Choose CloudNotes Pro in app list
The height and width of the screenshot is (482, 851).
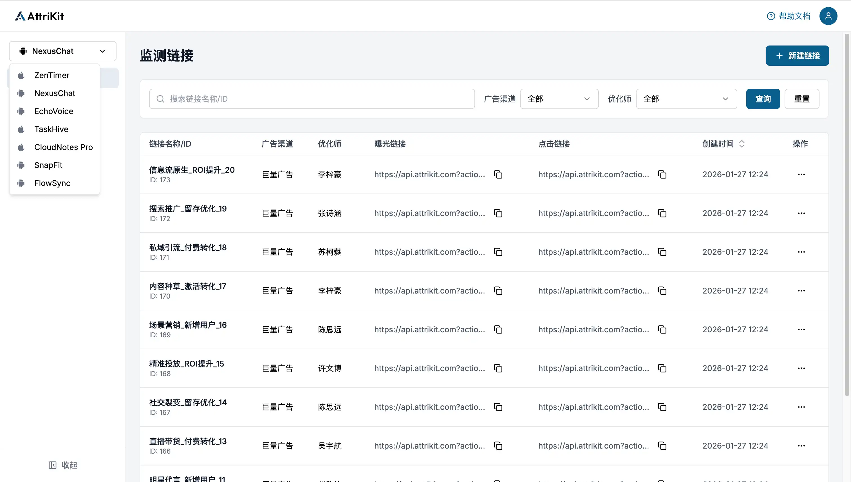click(63, 147)
